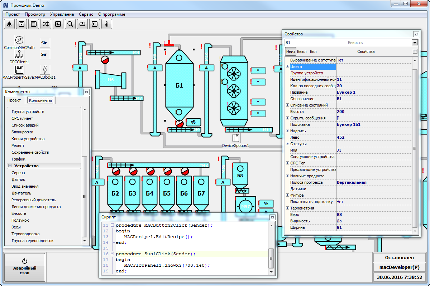Open the Просмотр menu
The image size is (430, 286).
tap(35, 14)
